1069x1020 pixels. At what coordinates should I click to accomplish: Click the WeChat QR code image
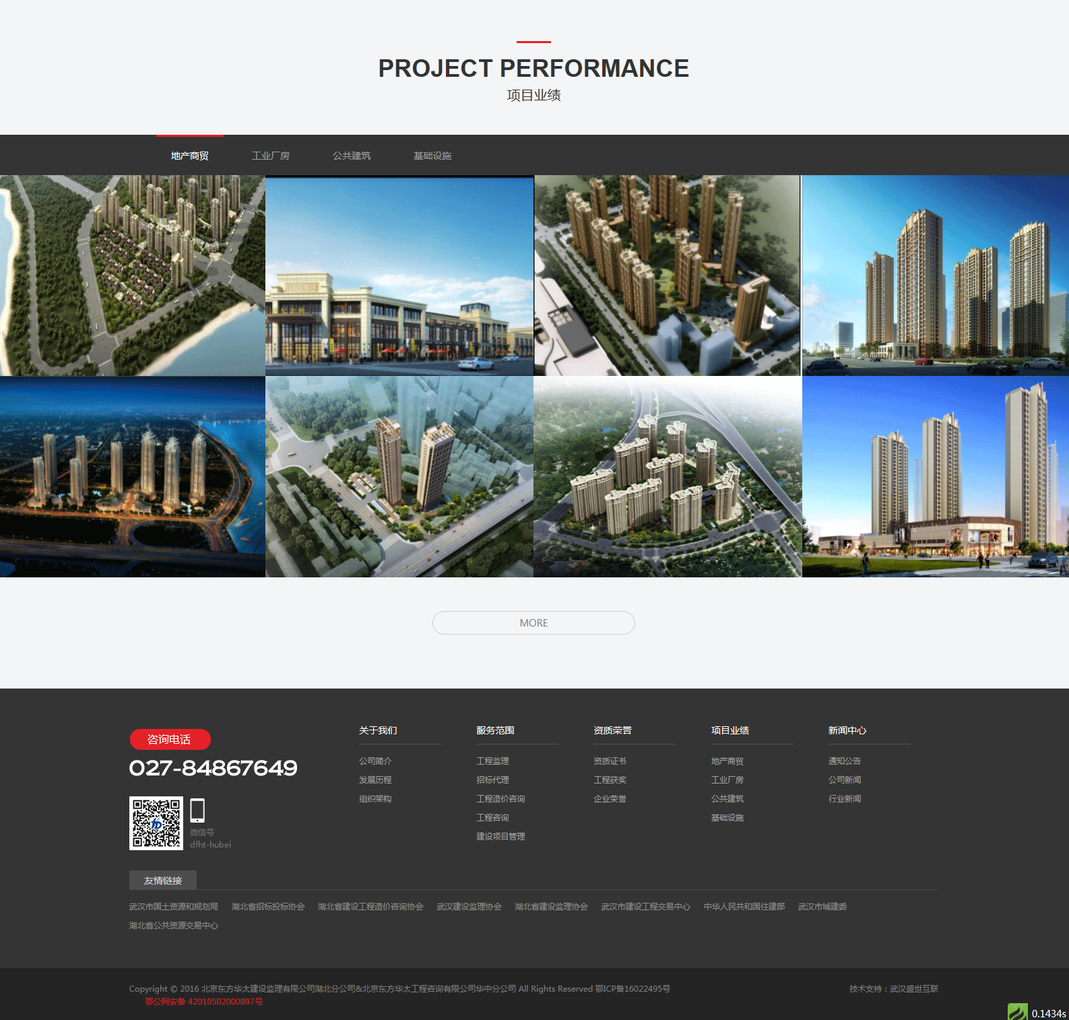pyautogui.click(x=156, y=823)
